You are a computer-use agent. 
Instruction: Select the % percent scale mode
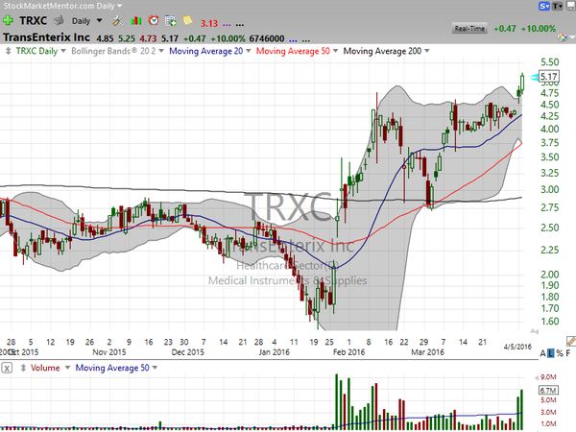(560, 353)
